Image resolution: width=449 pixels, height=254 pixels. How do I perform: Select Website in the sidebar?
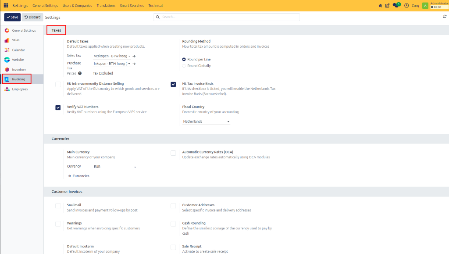pyautogui.click(x=18, y=60)
